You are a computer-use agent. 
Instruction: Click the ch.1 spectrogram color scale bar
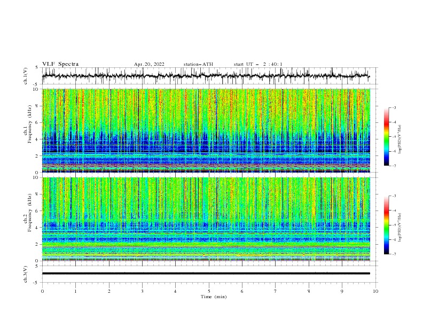click(387, 136)
